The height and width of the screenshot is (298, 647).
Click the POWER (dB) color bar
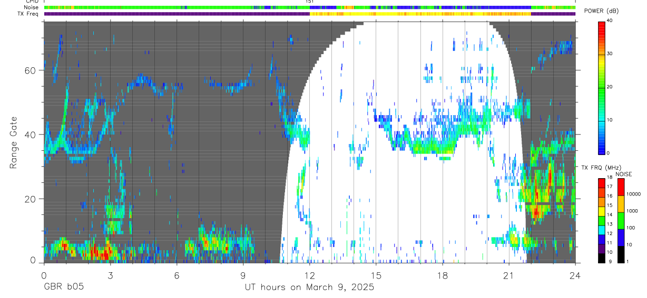[x=601, y=87]
